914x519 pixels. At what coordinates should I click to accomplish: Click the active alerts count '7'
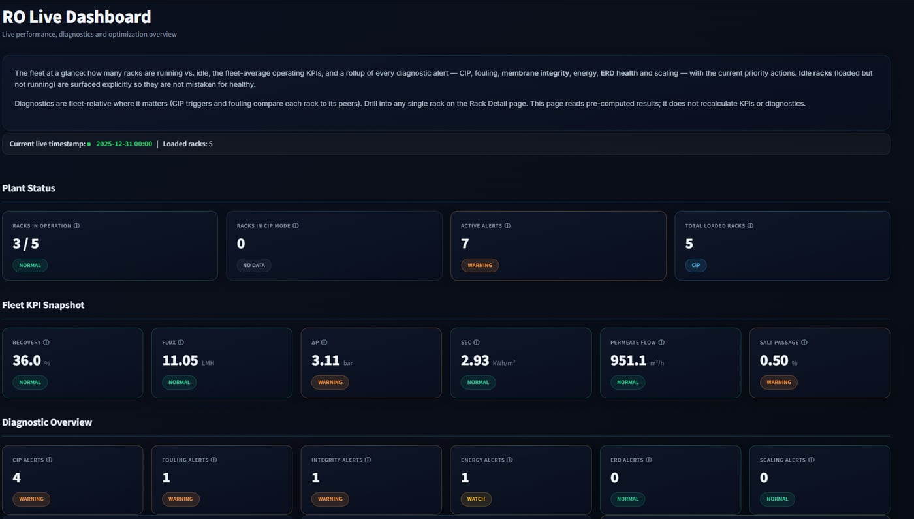pos(465,244)
